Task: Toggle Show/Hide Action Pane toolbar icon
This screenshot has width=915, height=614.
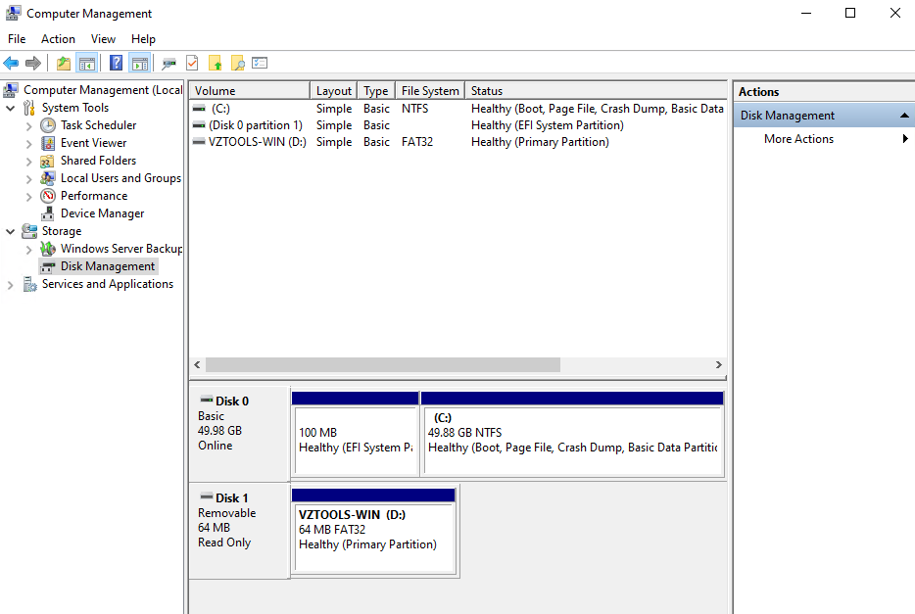Action: (x=140, y=63)
